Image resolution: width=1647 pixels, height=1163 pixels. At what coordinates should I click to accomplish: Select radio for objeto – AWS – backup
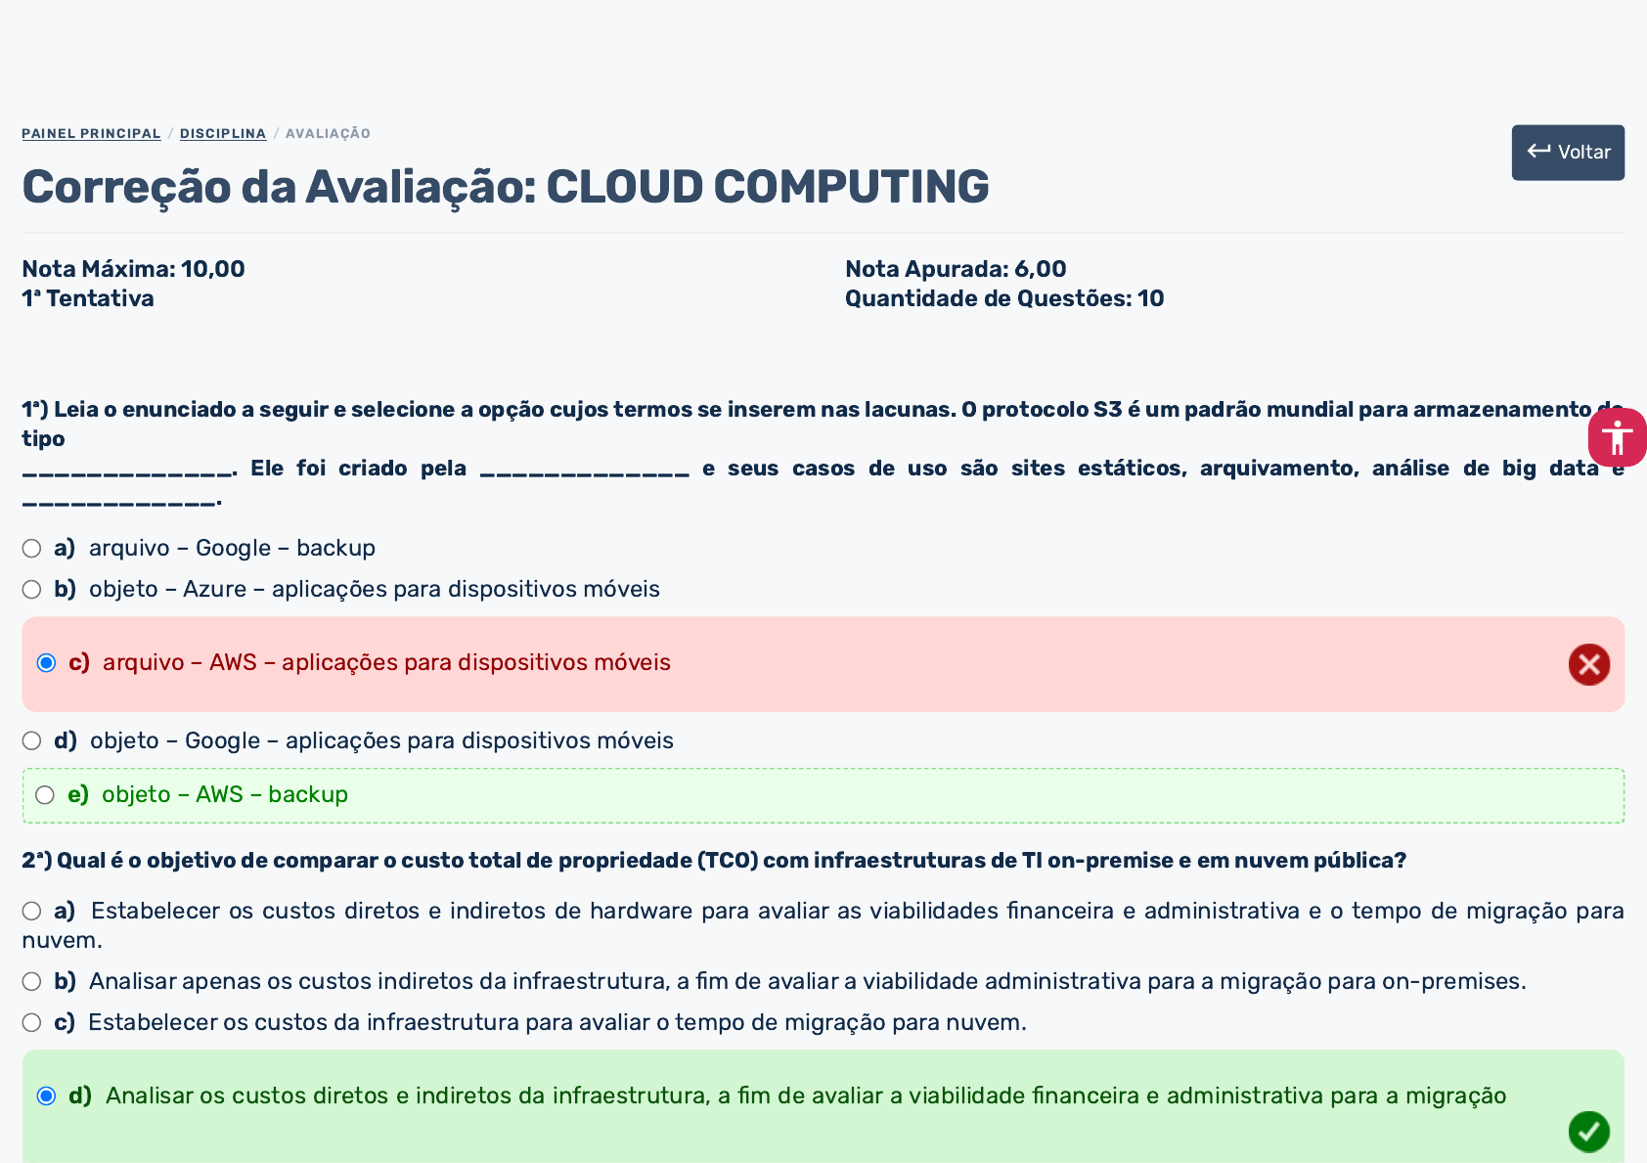tap(45, 795)
